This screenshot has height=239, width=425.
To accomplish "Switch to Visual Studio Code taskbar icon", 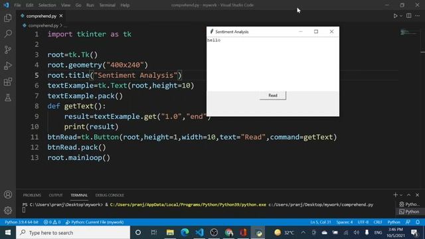I will [199, 232].
